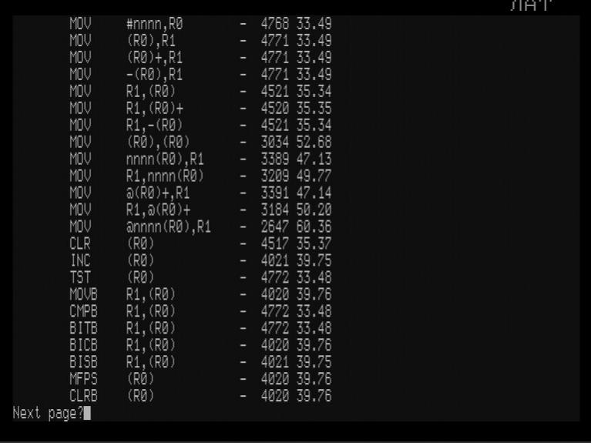Click the ЛАТ keyboard layout indicator
Image resolution: width=591 pixels, height=443 pixels.
(x=531, y=5)
